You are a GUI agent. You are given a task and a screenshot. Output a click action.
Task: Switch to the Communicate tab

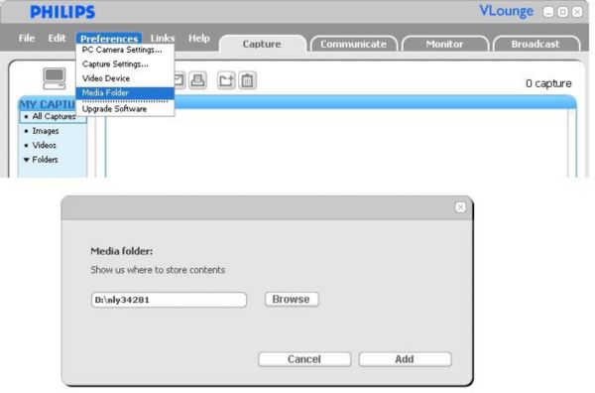point(354,44)
